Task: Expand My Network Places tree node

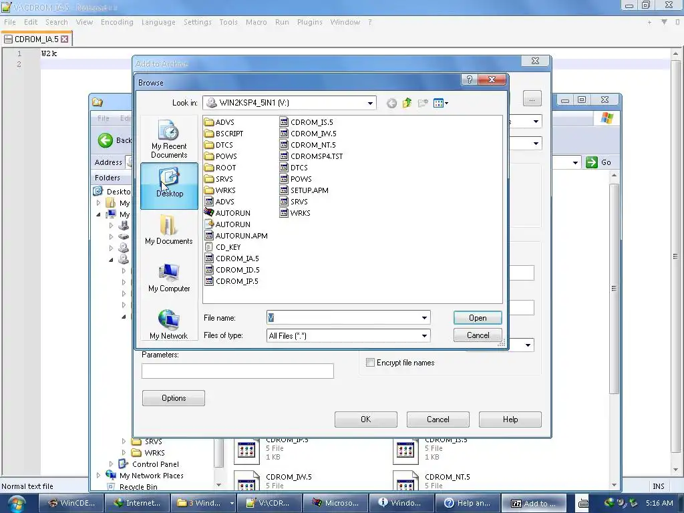Action: pos(98,475)
